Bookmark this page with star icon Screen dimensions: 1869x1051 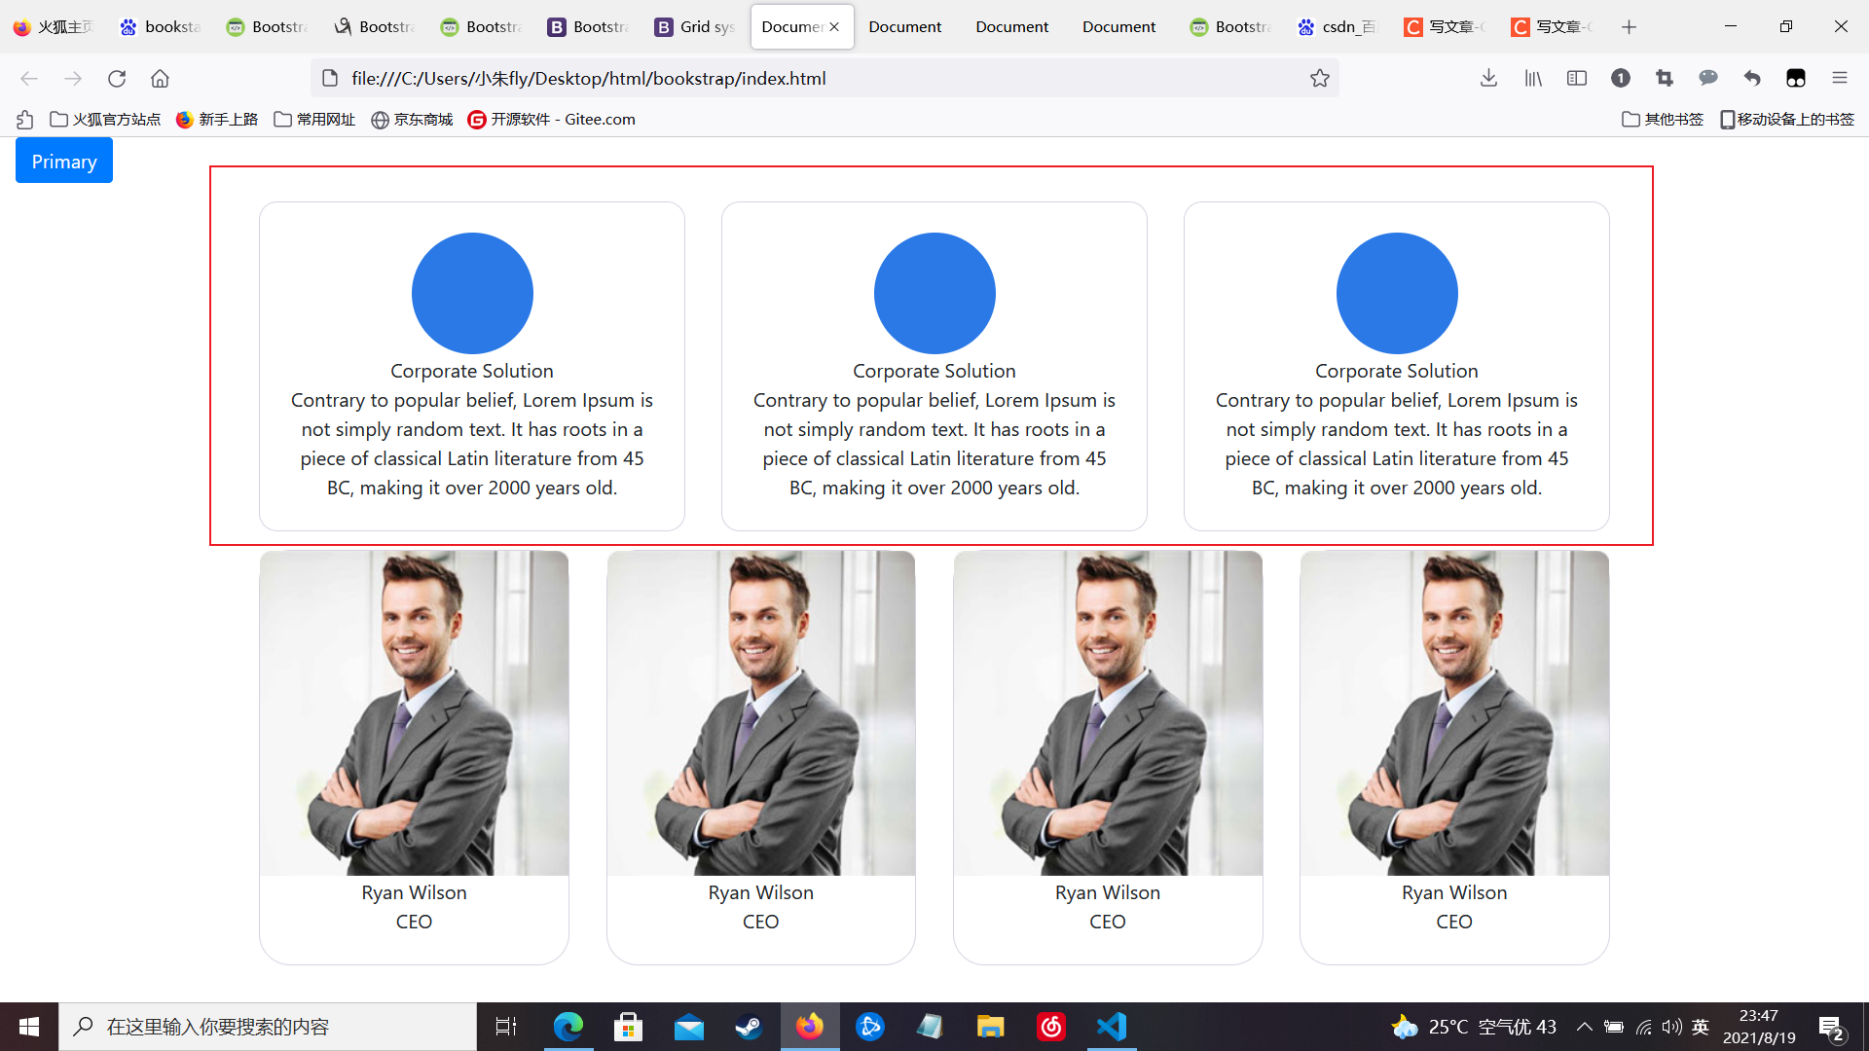pyautogui.click(x=1319, y=78)
